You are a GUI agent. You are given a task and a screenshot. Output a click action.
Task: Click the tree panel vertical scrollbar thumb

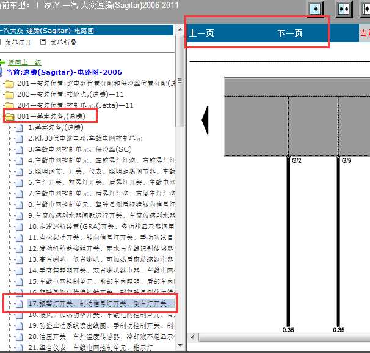[180, 81]
